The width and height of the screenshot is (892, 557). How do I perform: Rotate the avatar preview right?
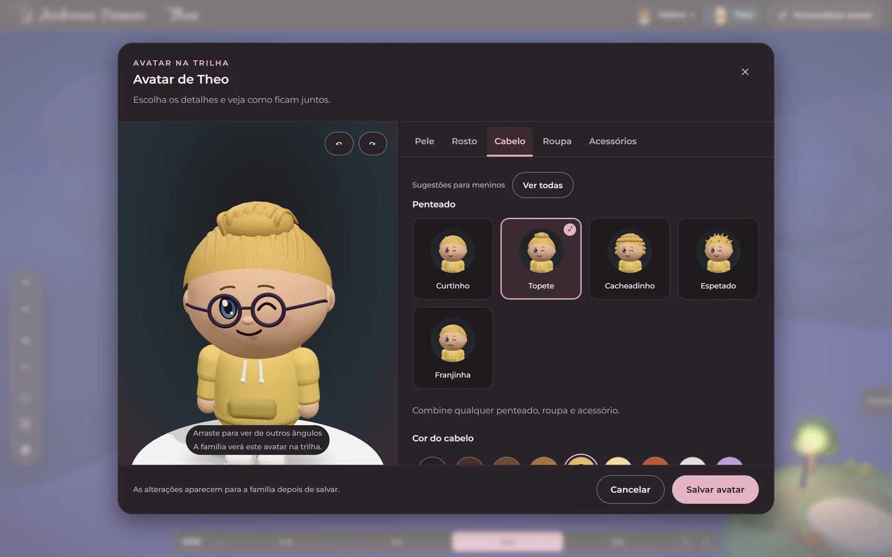(x=373, y=144)
